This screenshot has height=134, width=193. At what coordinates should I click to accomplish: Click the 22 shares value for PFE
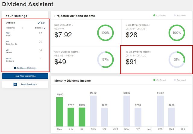40,33
